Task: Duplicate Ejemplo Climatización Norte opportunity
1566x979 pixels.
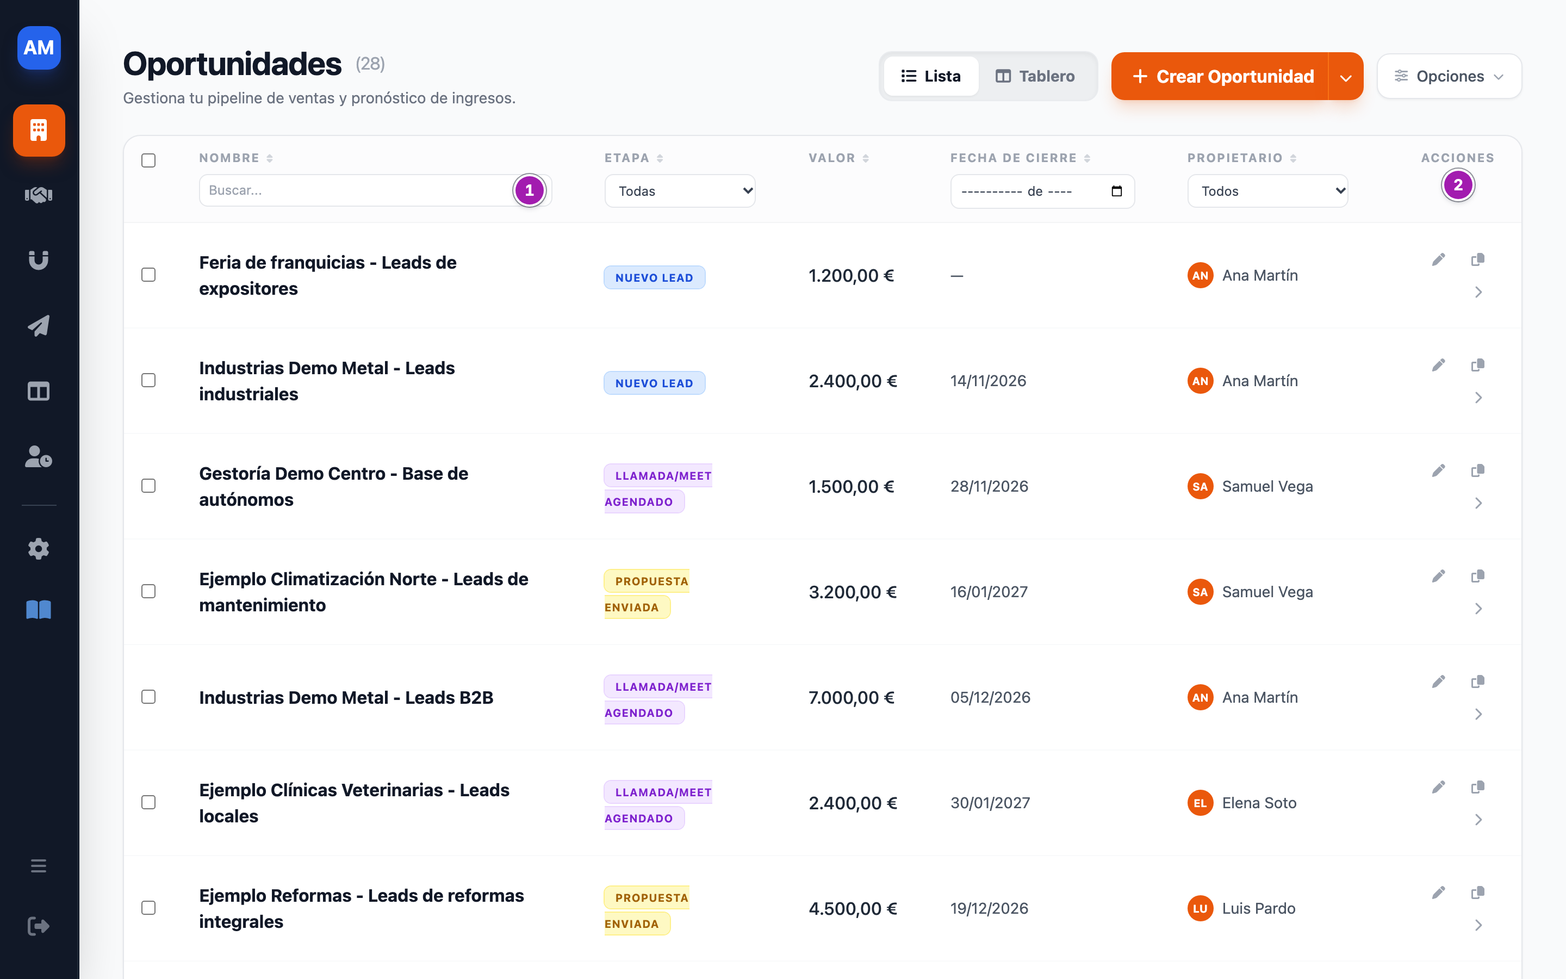Action: (x=1477, y=577)
